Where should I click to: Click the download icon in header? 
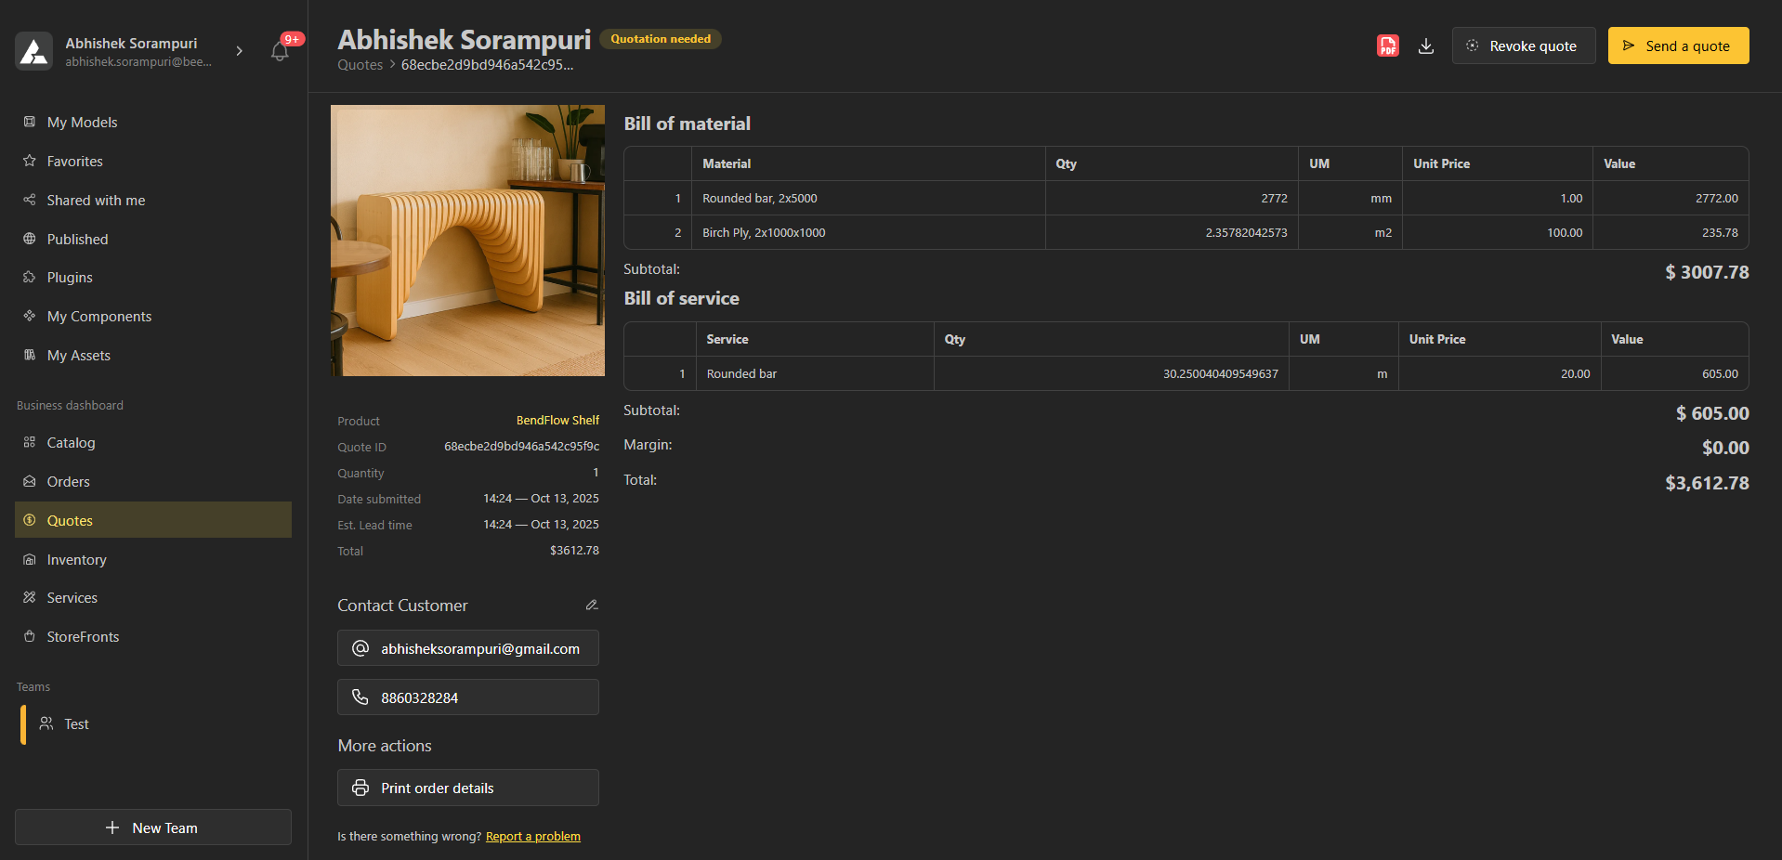coord(1426,46)
